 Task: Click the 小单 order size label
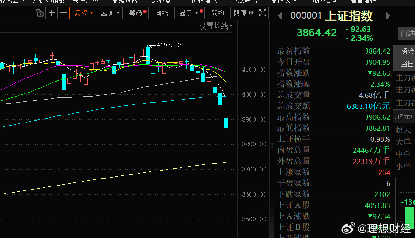click(x=403, y=167)
